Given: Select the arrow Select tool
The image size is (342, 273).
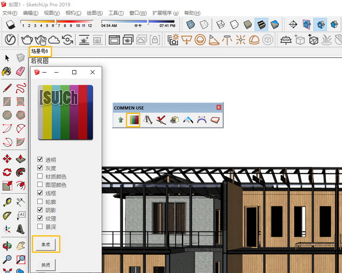Looking at the screenshot, I should (7, 58).
